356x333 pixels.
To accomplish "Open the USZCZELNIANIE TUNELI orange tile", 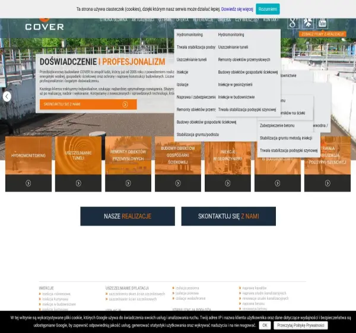I will (78, 155).
